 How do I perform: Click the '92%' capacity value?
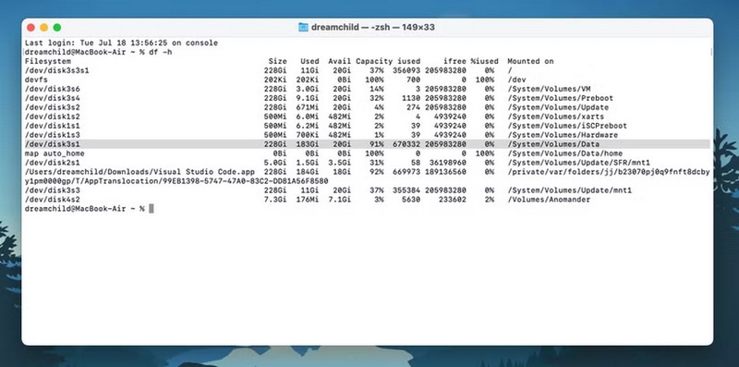click(377, 172)
